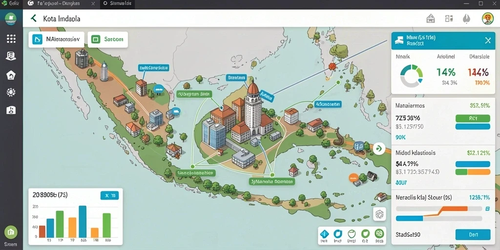Click the hexagon map control icon

click(x=379, y=214)
